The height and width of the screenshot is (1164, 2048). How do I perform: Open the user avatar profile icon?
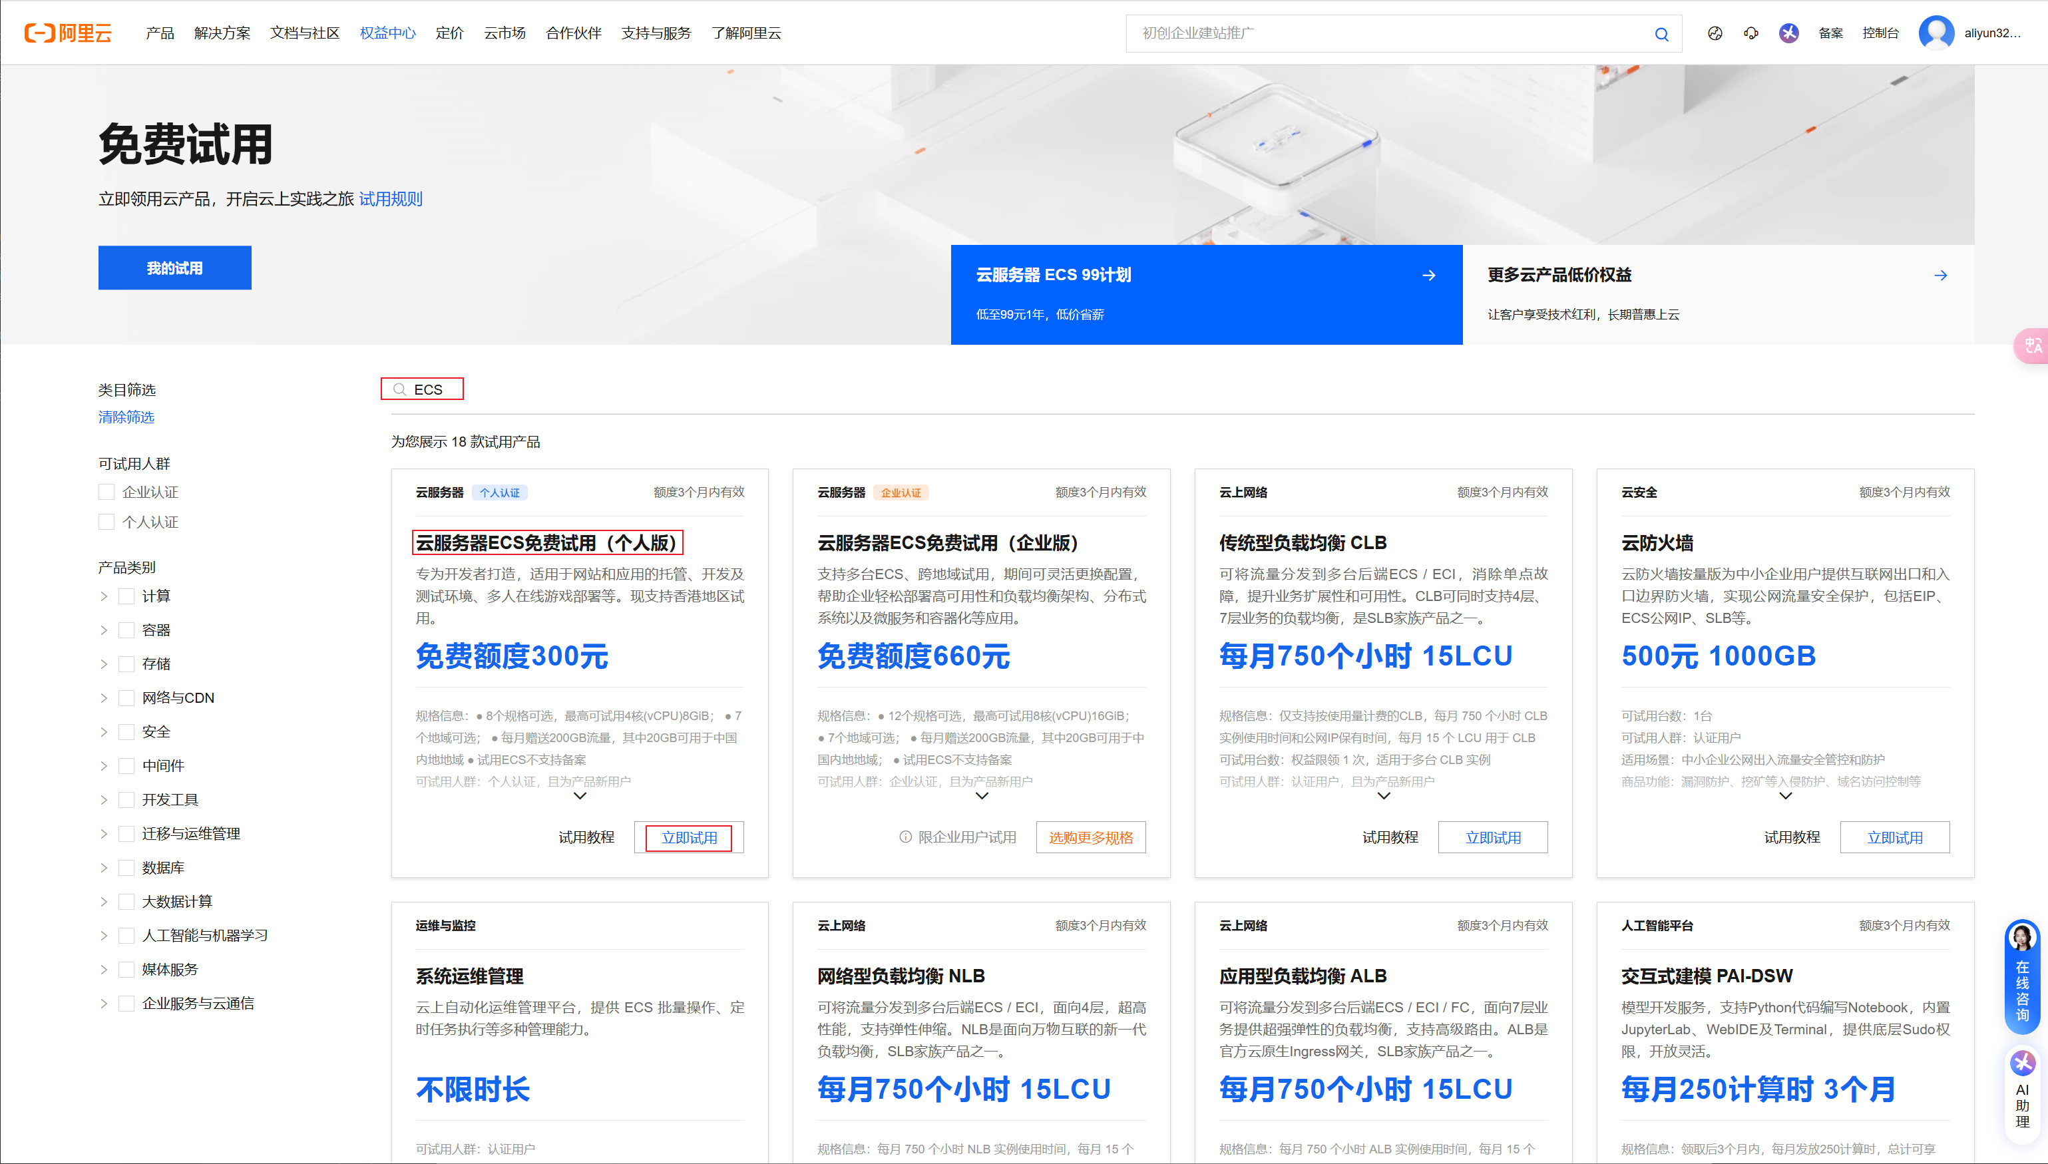[1936, 33]
